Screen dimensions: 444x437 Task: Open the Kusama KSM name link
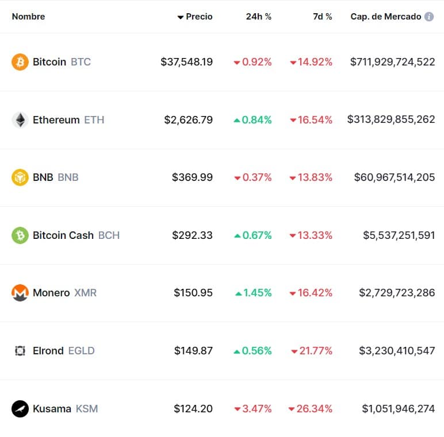pyautogui.click(x=66, y=409)
